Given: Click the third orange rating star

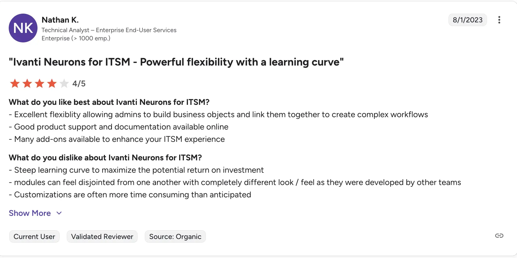Looking at the screenshot, I should [40, 84].
